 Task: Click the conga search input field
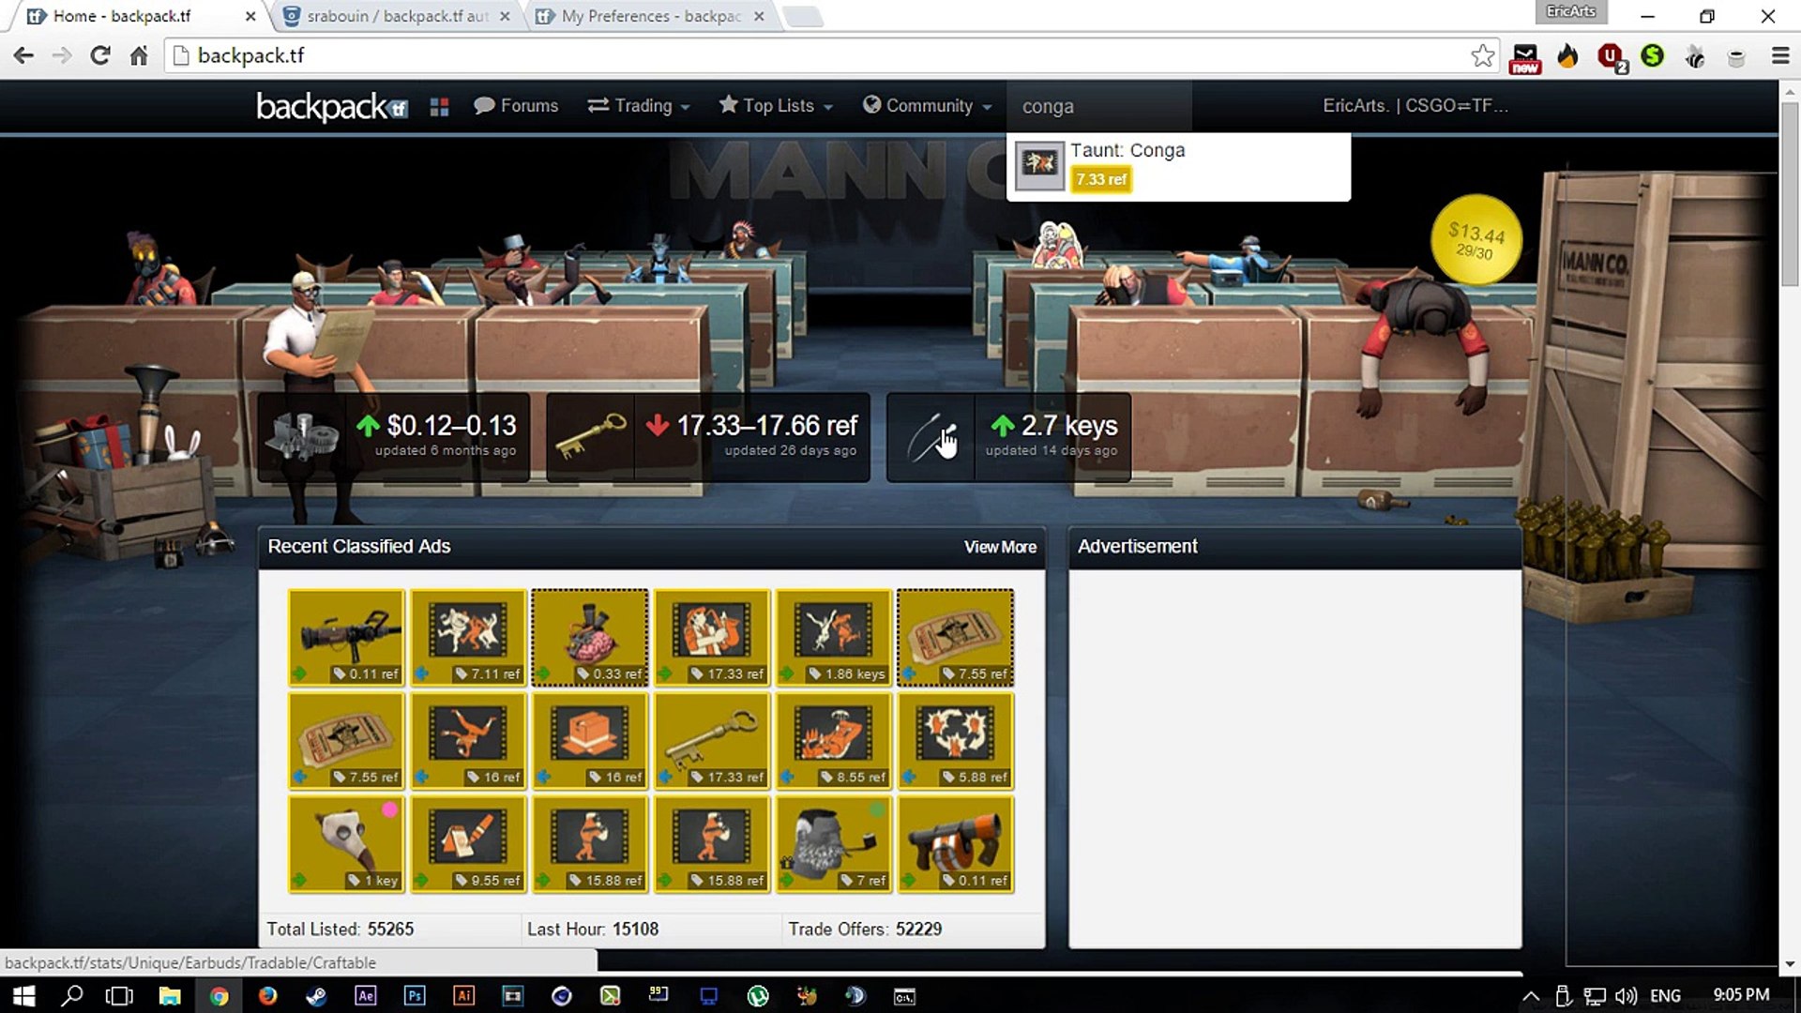1097,107
